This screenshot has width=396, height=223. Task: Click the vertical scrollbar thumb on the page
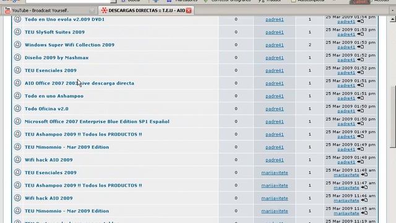(x=393, y=117)
